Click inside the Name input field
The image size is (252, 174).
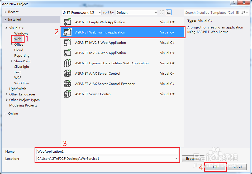106,151
